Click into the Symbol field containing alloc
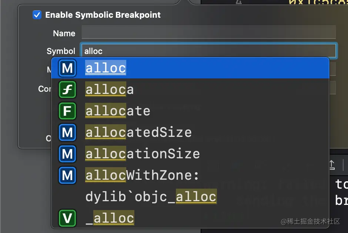This screenshot has height=233, width=348. pos(209,51)
